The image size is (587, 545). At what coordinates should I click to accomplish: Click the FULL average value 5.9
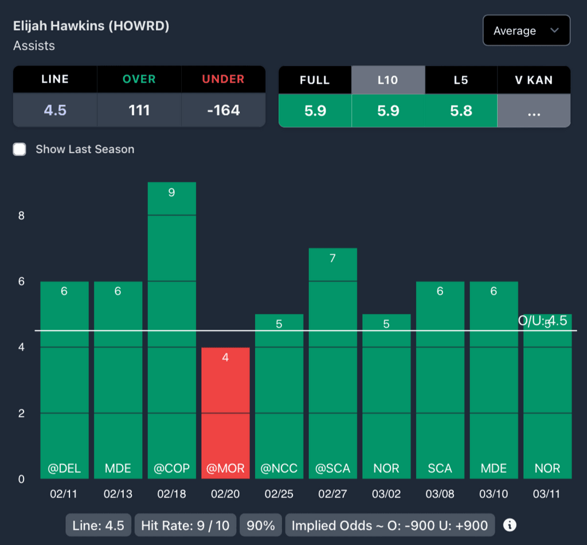pos(315,111)
